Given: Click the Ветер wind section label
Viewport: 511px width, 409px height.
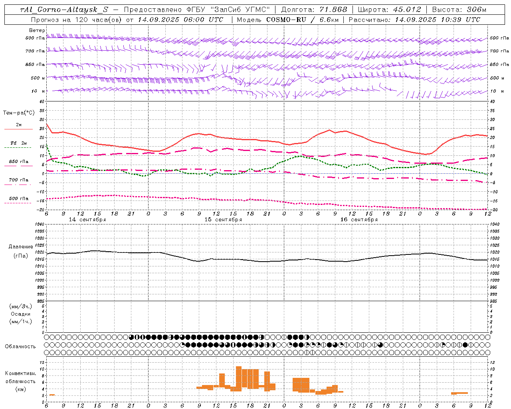Looking at the screenshot, I should pos(37,30).
